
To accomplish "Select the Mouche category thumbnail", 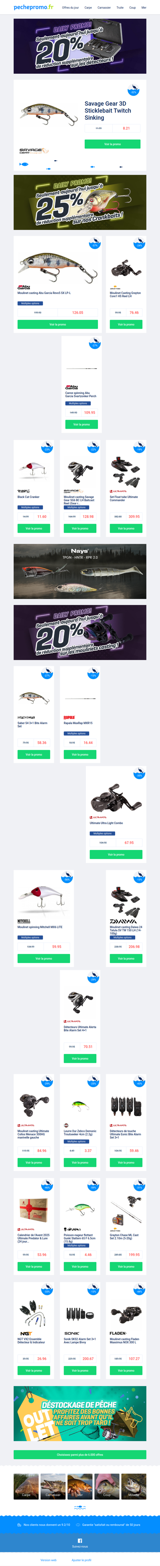I will click(x=133, y=1486).
